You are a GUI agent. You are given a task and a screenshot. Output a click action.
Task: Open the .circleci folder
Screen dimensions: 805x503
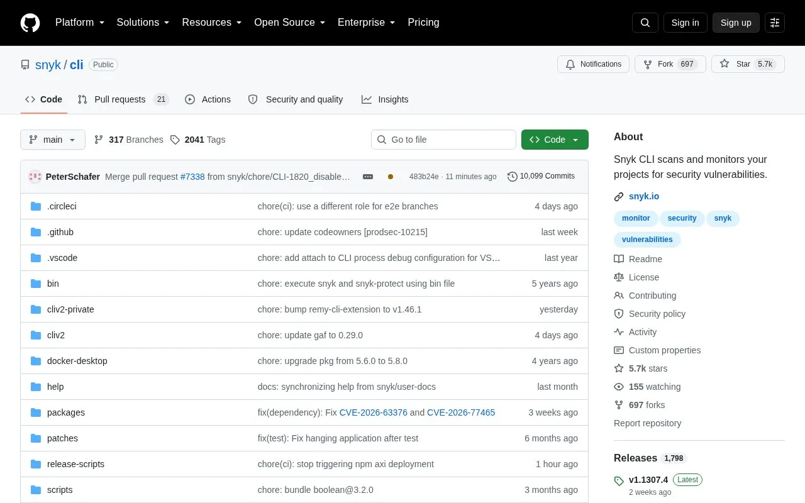[x=62, y=206]
